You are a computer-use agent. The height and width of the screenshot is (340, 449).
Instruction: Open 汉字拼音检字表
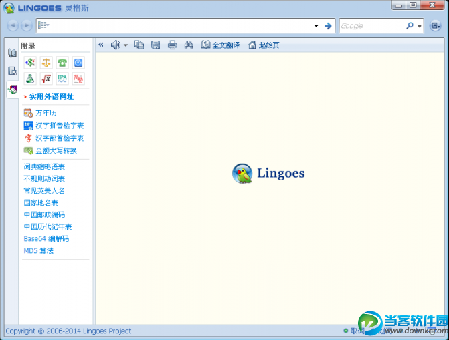click(60, 126)
